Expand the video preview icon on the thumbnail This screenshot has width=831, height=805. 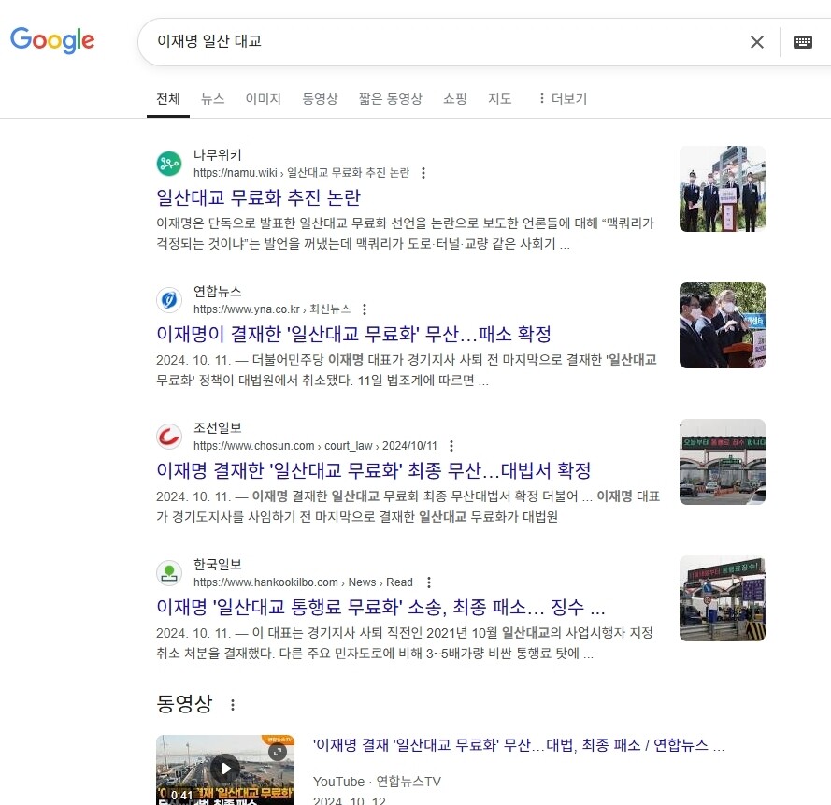(x=278, y=752)
